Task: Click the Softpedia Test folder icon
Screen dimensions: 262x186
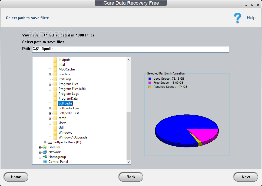Action: pos(55,113)
